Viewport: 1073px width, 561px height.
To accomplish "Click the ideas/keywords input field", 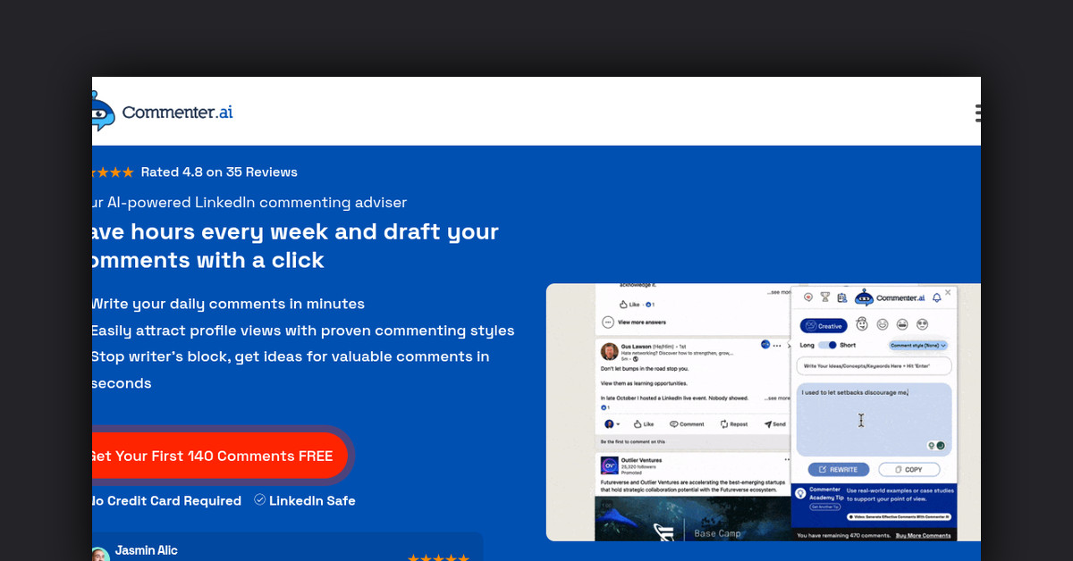I will pos(874,366).
